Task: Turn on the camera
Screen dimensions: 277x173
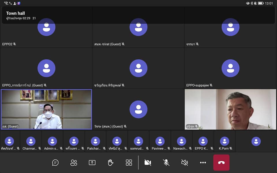Action: (148, 163)
